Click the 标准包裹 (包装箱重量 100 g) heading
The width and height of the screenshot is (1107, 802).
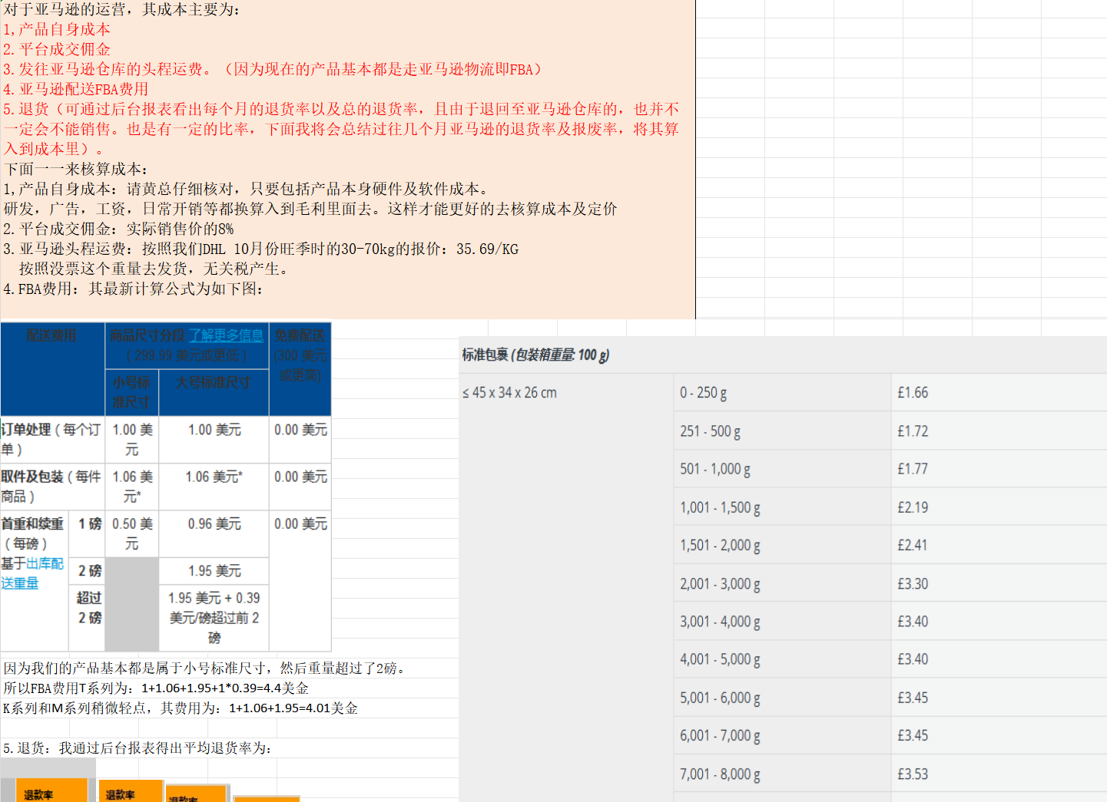[x=535, y=355]
